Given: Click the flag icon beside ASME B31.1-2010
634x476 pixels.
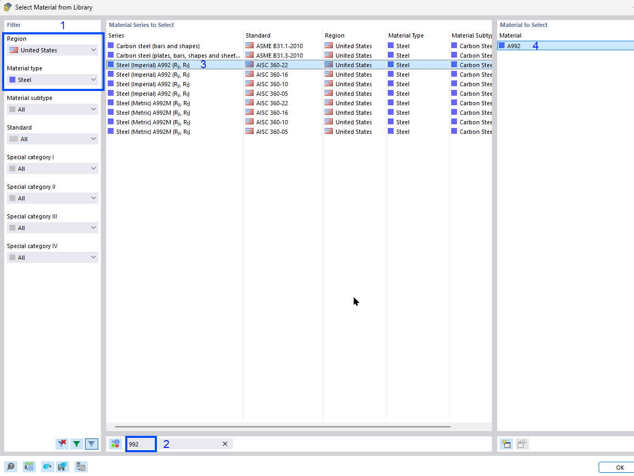Looking at the screenshot, I should [x=249, y=46].
